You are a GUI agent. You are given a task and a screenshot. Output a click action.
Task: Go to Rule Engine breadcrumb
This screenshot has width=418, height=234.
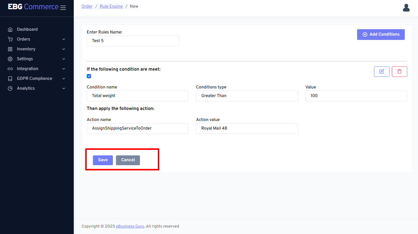point(111,6)
